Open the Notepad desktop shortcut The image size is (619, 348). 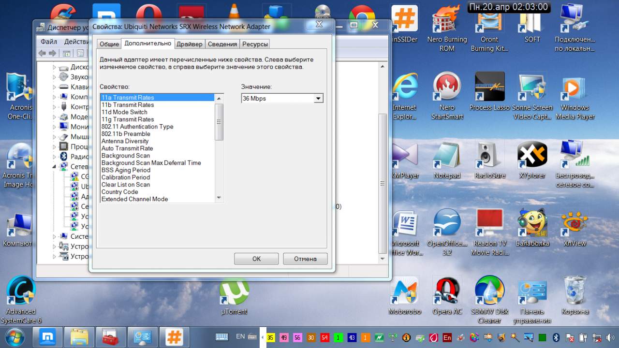point(447,156)
